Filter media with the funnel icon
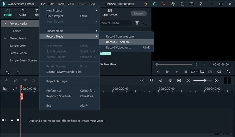This screenshot has height=137, width=235. point(137,23)
